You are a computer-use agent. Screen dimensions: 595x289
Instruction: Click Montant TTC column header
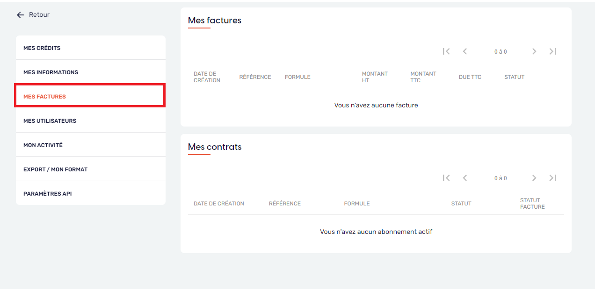coord(423,77)
